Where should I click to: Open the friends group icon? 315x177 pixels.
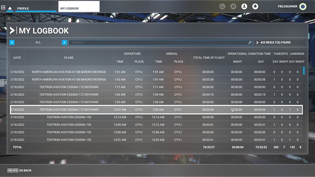(x=233, y=6)
